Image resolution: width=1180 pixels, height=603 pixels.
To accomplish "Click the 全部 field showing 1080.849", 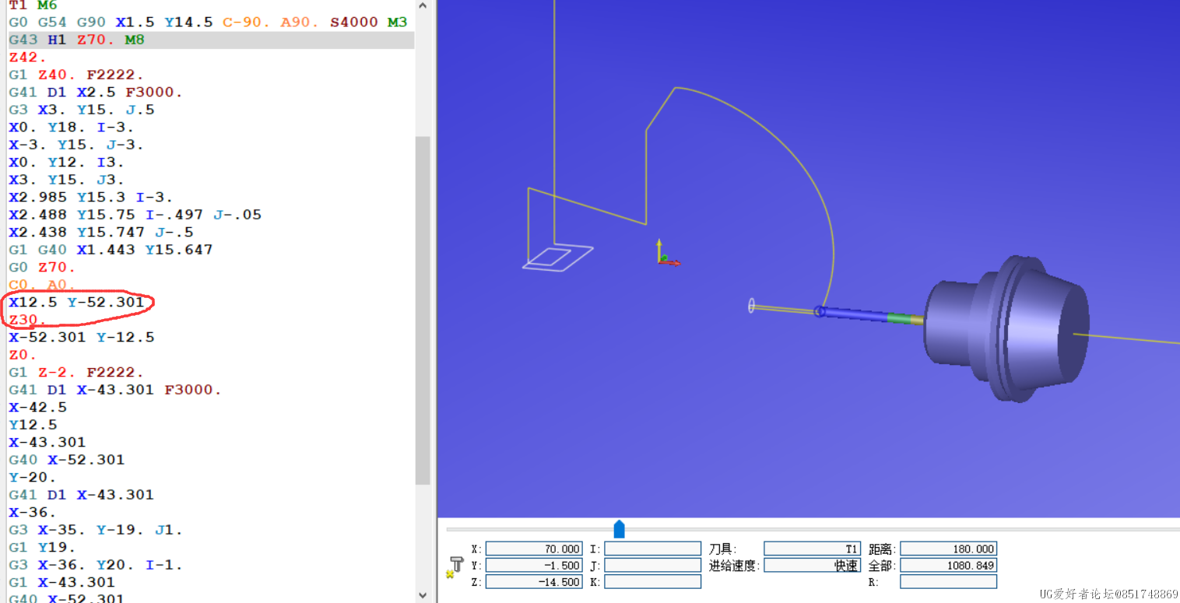I will point(948,566).
